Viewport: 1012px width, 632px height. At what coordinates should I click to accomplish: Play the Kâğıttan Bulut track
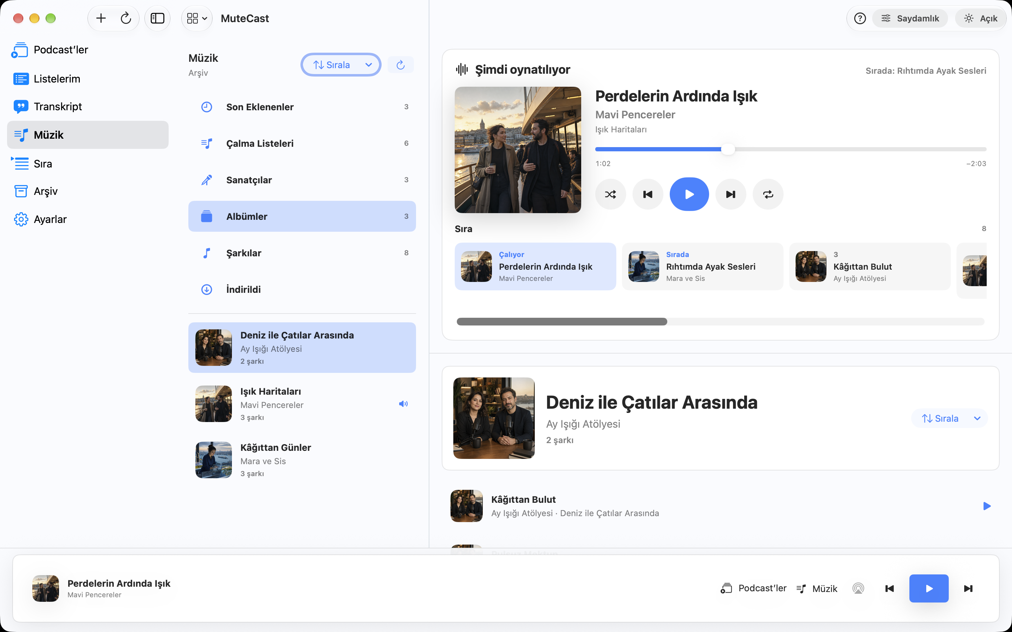986,506
